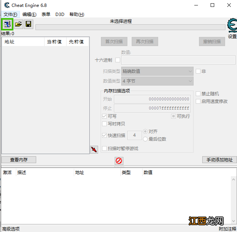Click the 数值 input field
The height and width of the screenshot is (232, 237).
click(x=178, y=60)
